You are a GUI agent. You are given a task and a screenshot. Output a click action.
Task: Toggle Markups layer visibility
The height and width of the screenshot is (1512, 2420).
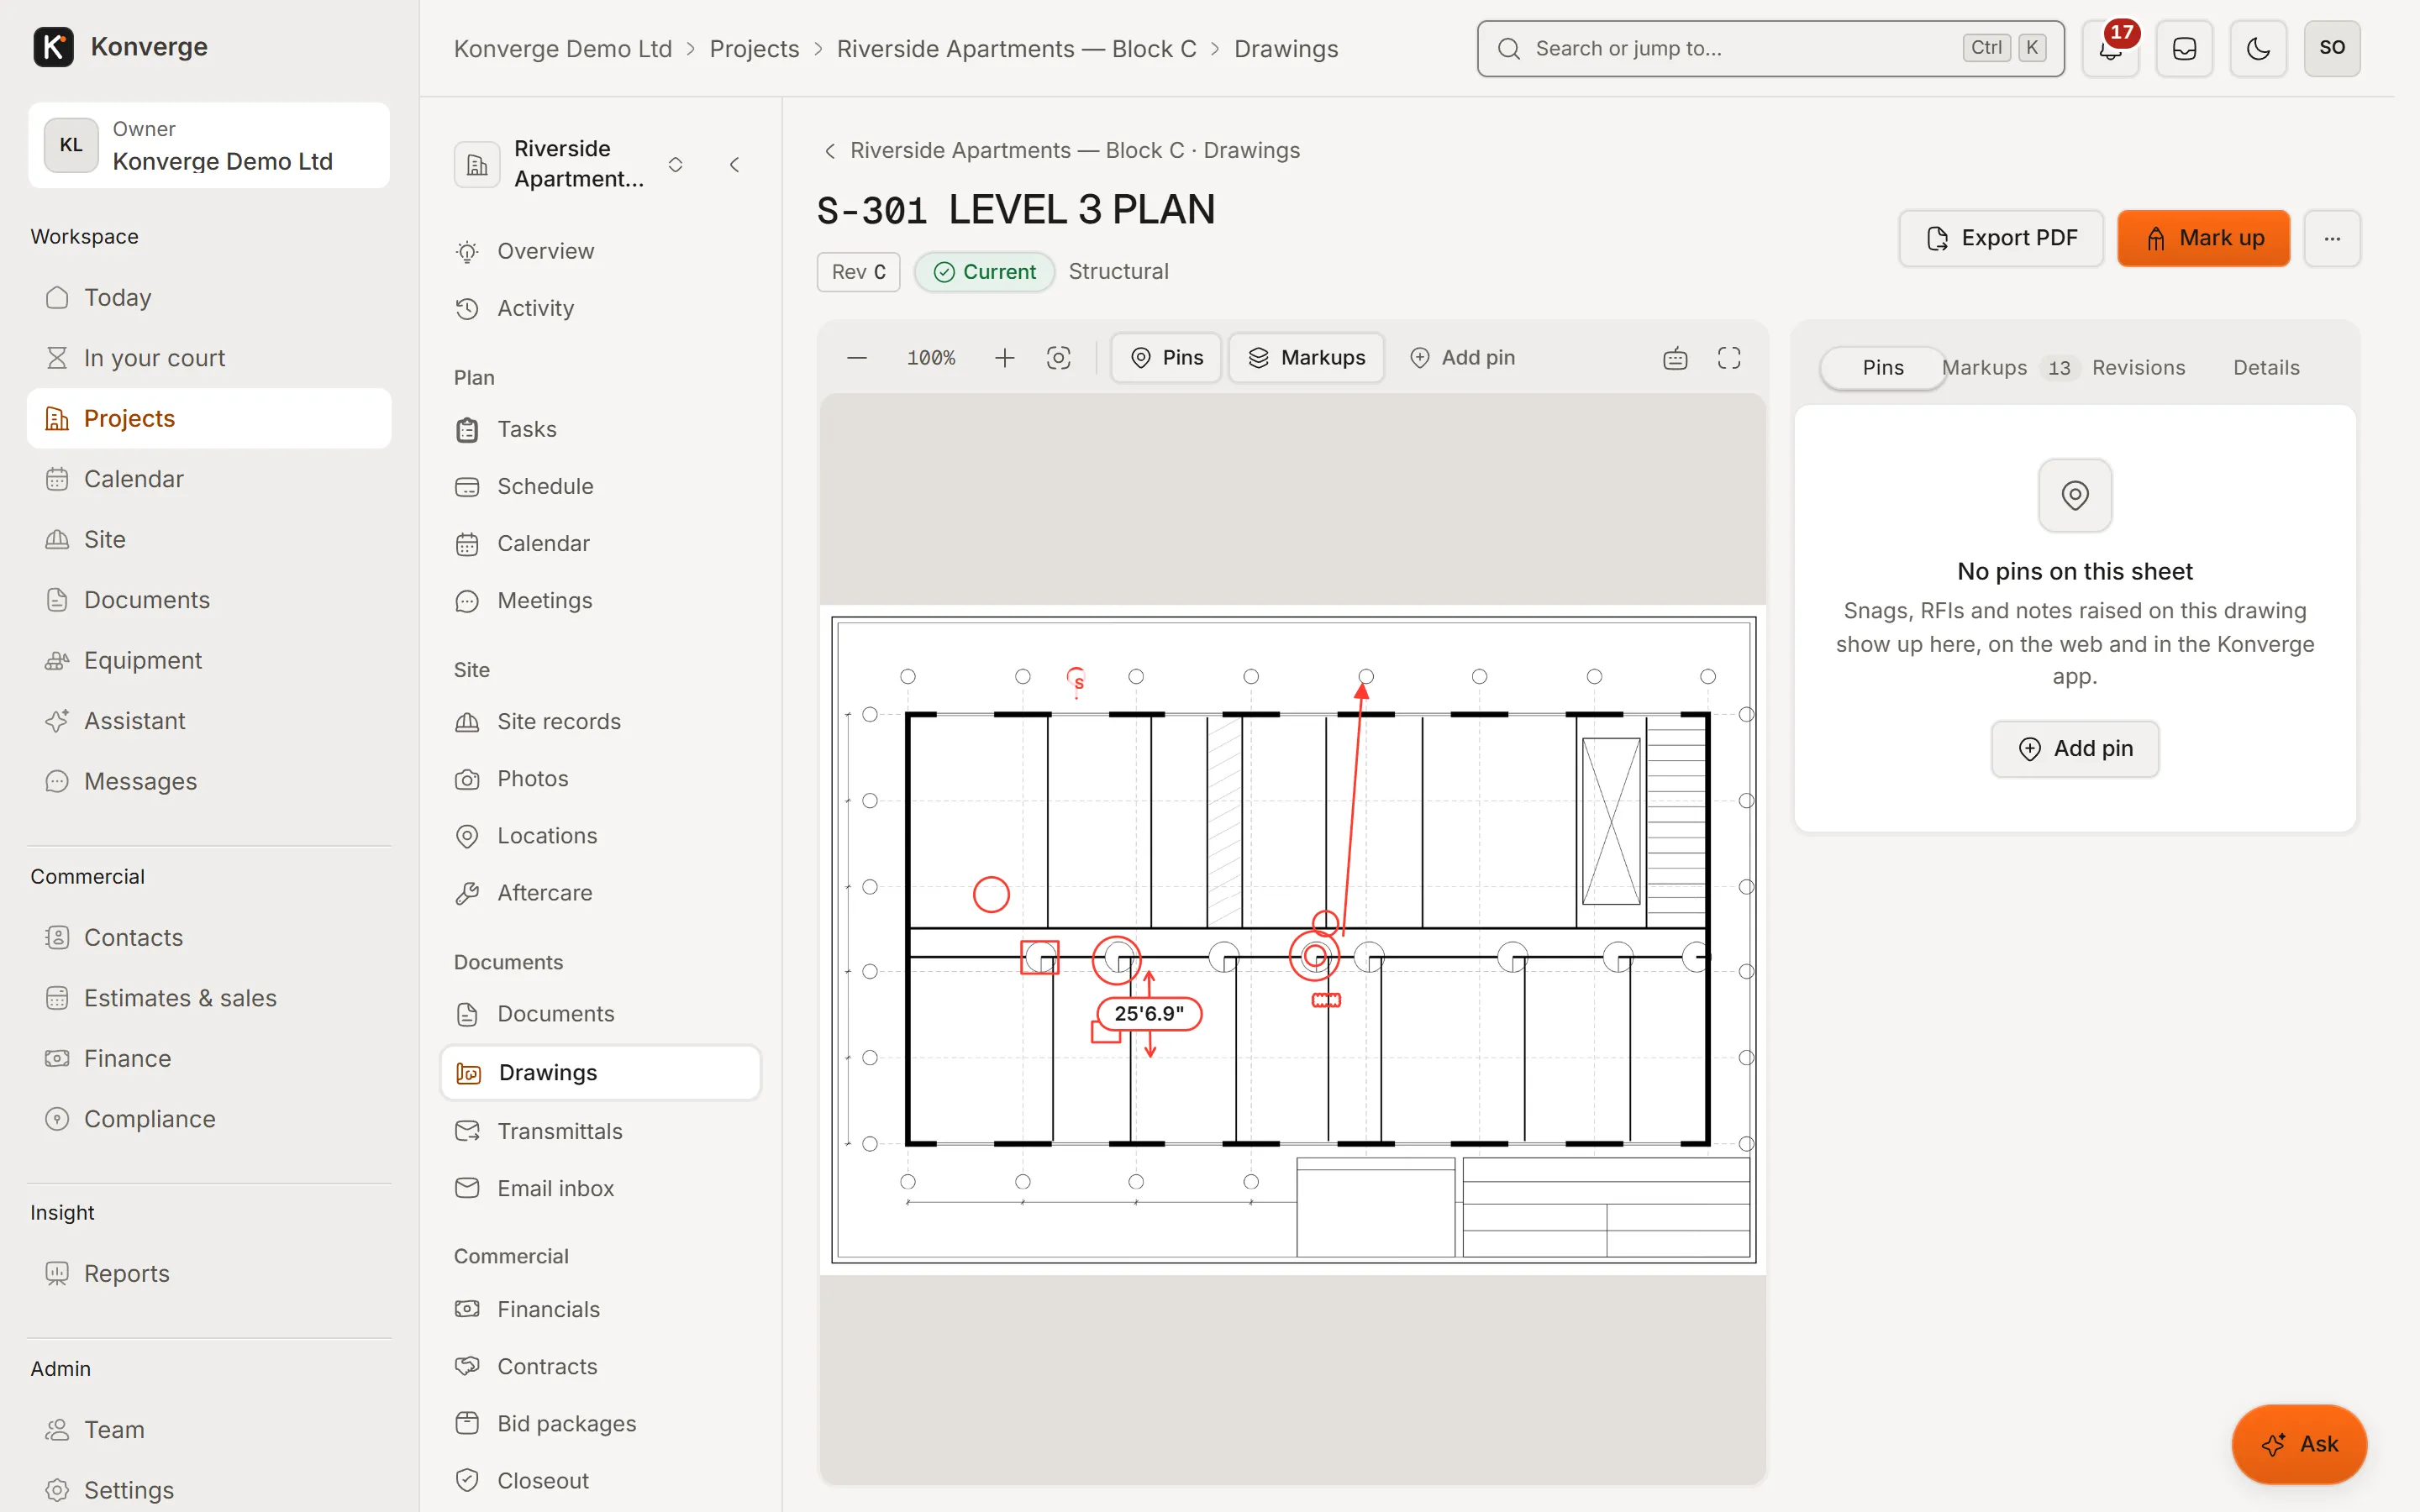(1306, 358)
